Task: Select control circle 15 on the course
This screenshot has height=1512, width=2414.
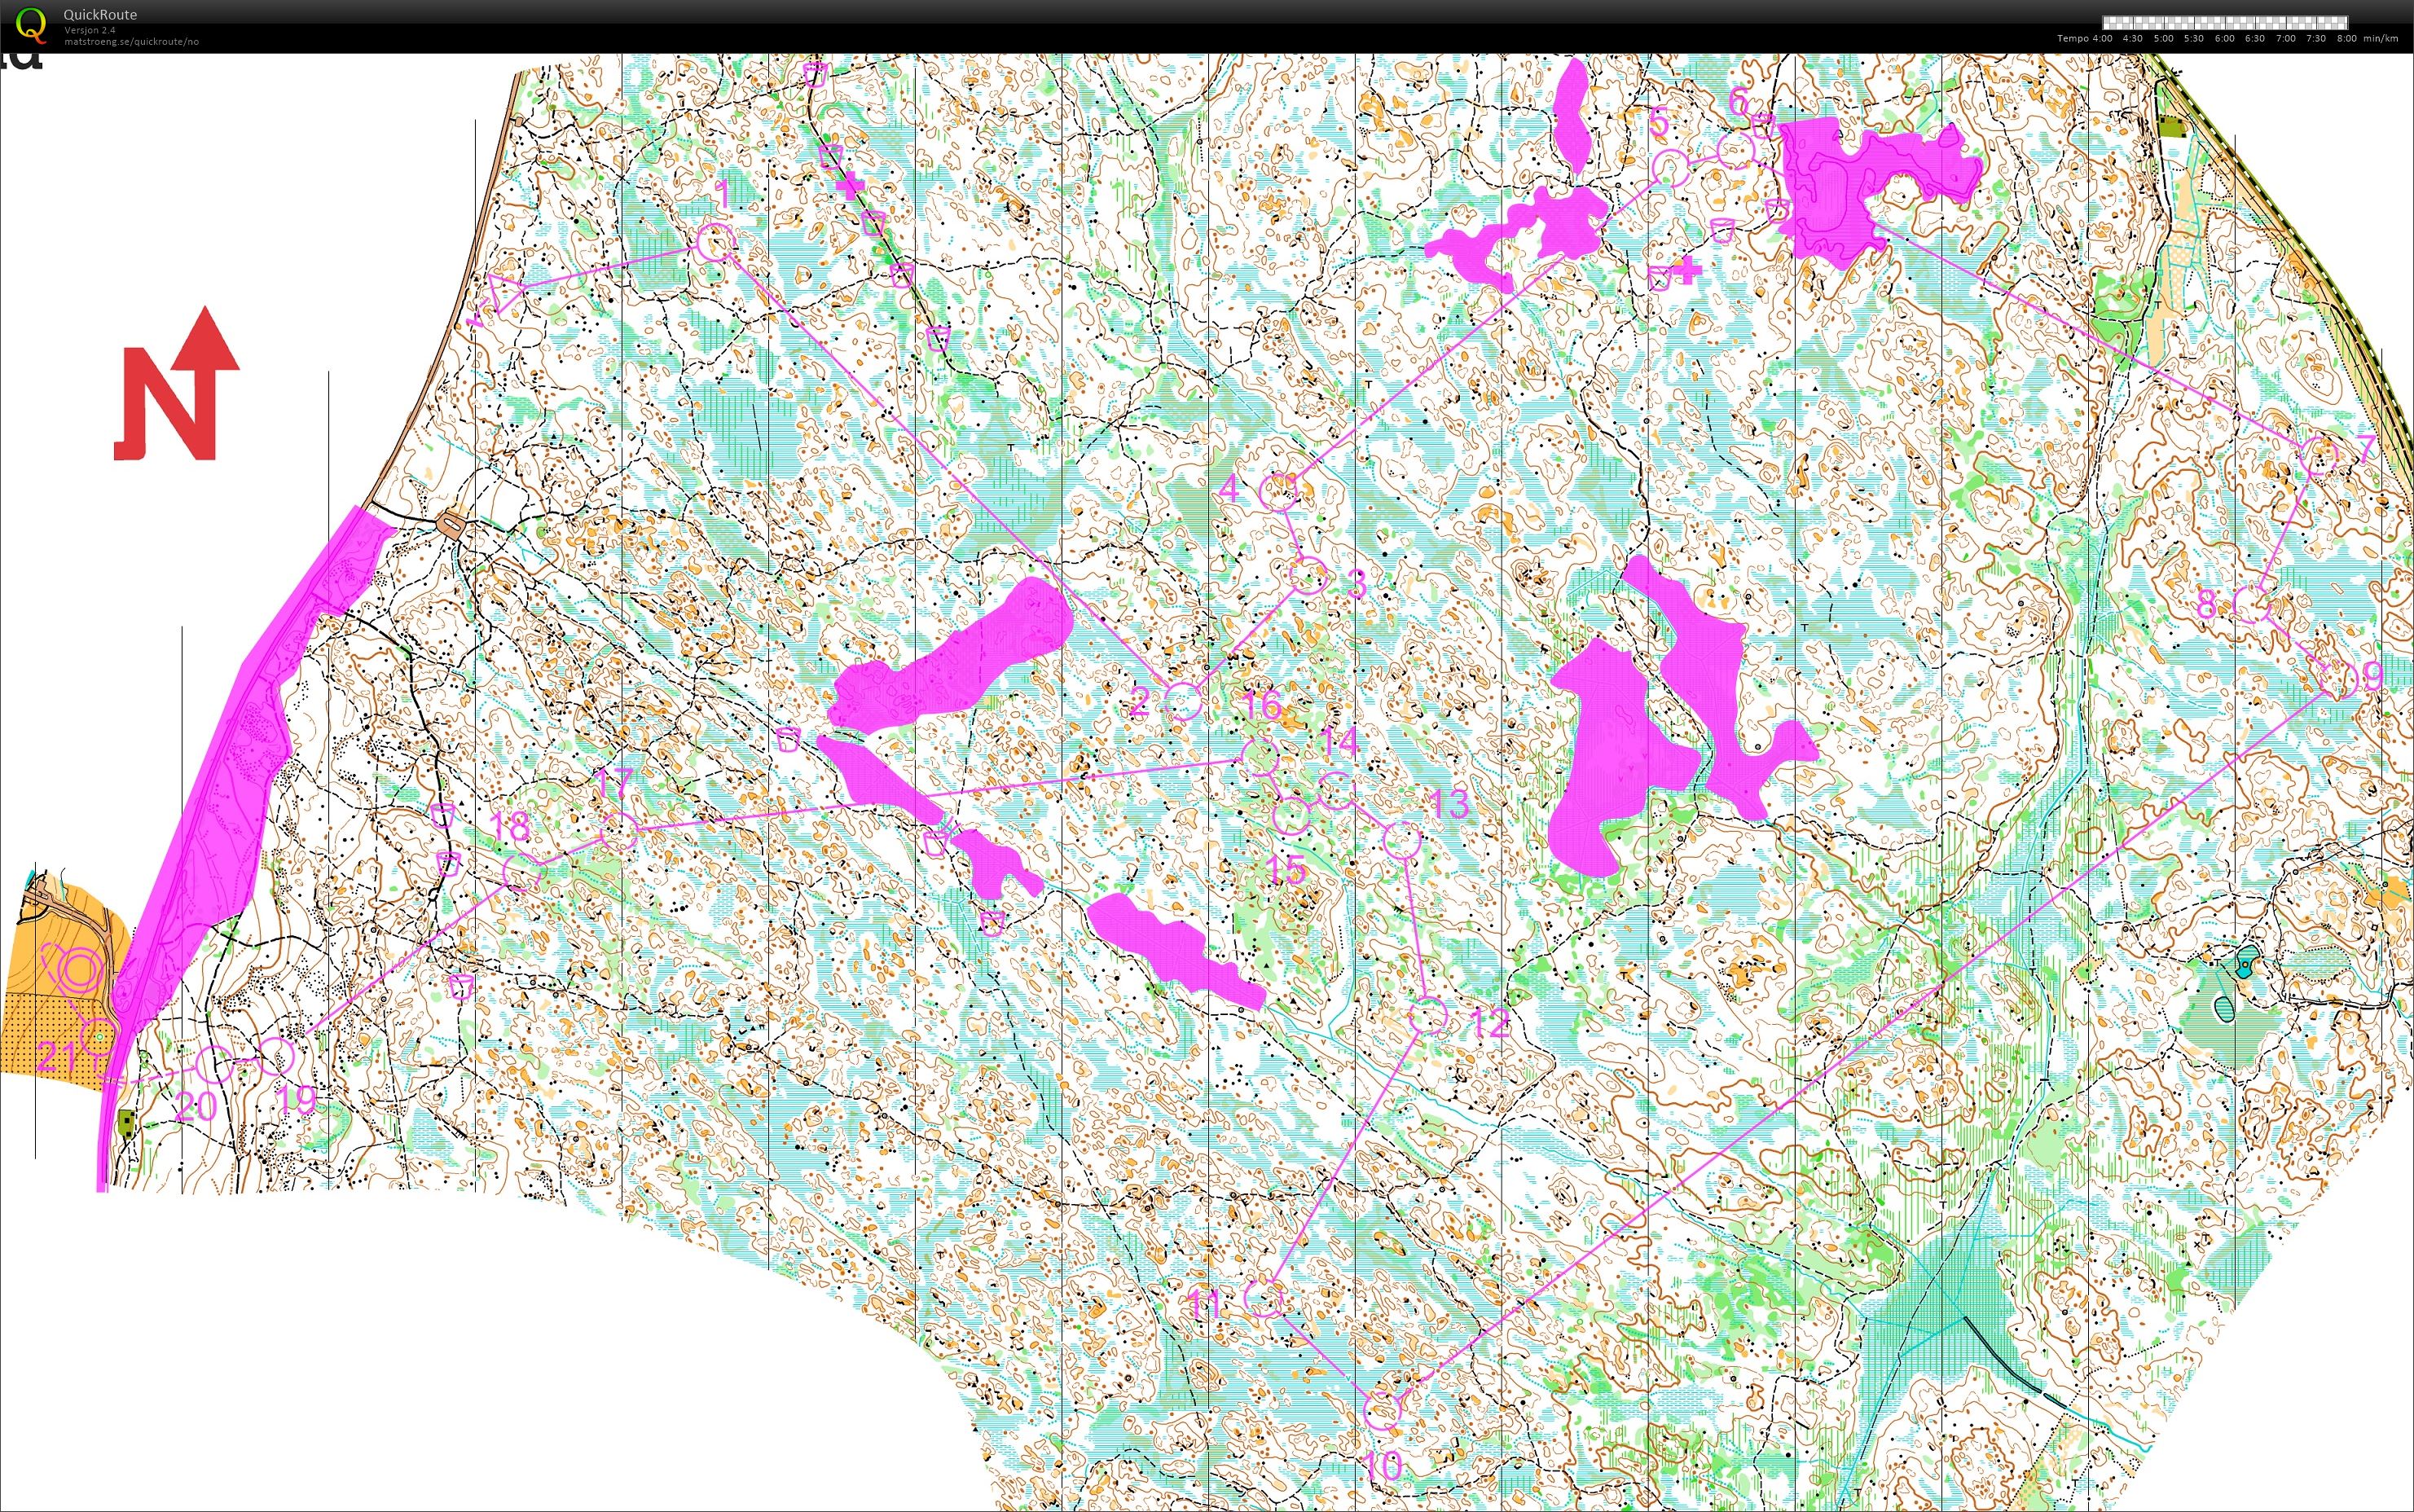Action: pyautogui.click(x=1291, y=816)
